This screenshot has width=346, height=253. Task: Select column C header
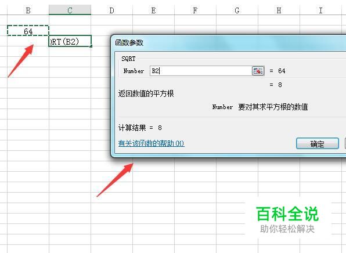coord(70,10)
